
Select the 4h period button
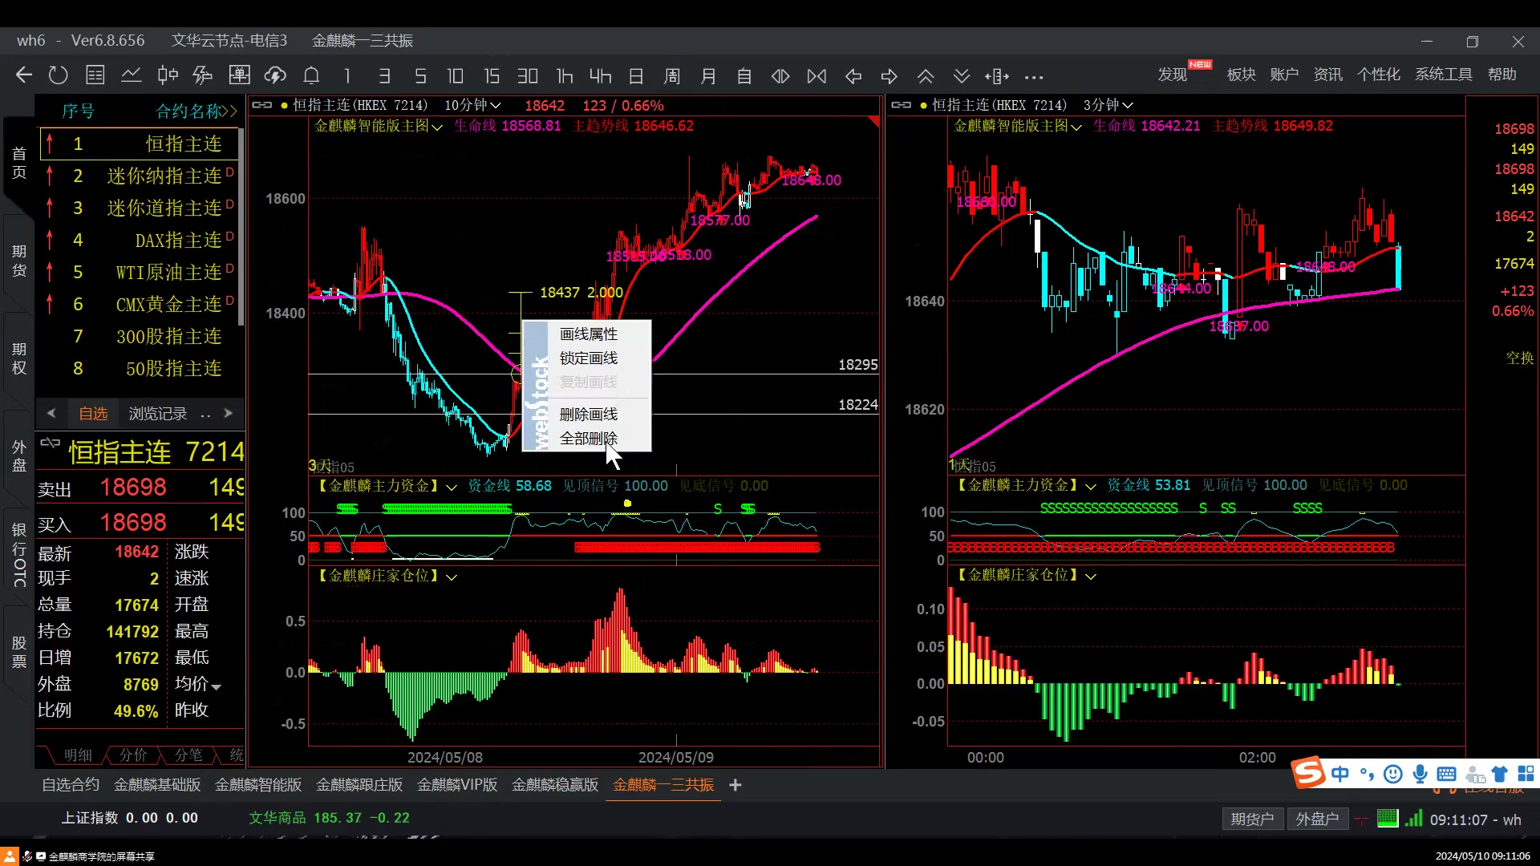(600, 75)
